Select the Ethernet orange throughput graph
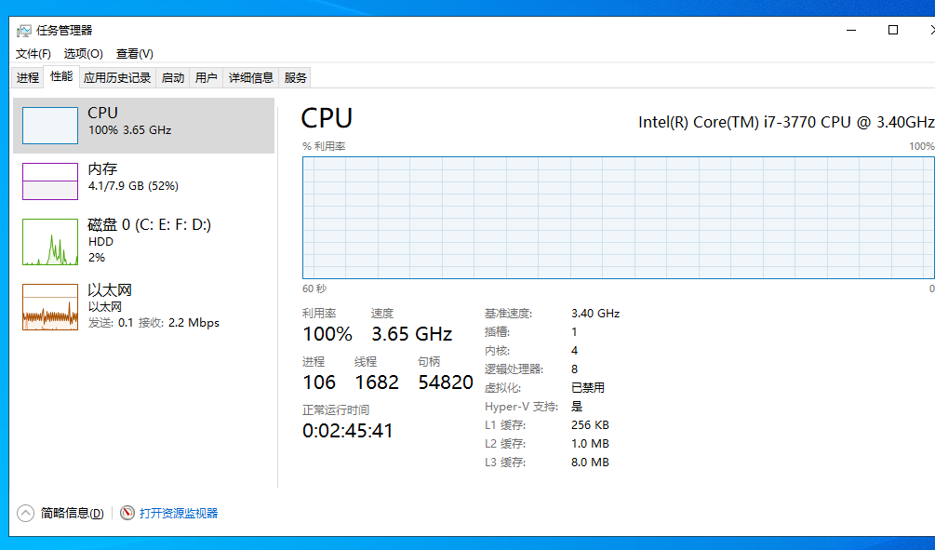Screen dimensions: 935x550 point(50,307)
